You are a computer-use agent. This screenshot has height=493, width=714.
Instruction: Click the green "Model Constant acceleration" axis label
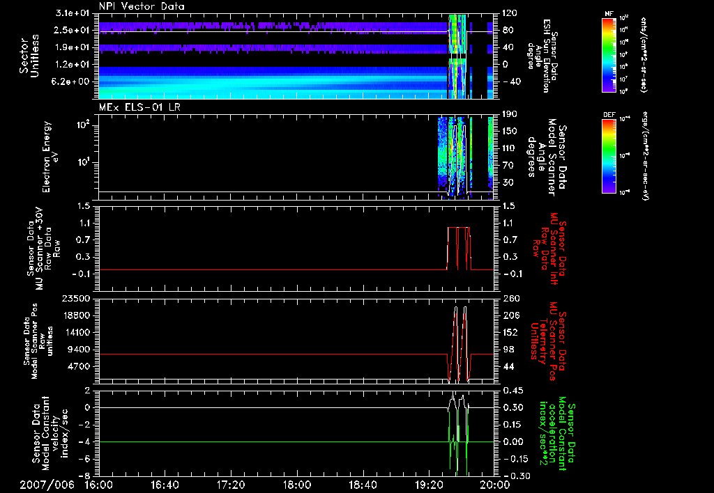(x=557, y=433)
